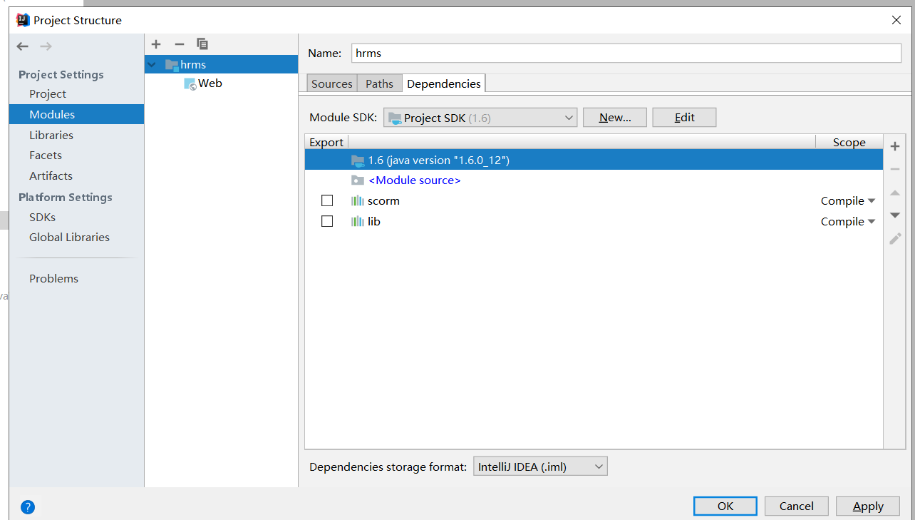Remove selected dependency via the minus icon
This screenshot has height=520, width=915.
pyautogui.click(x=894, y=169)
